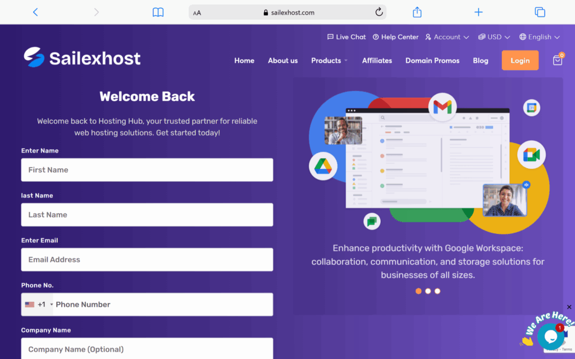This screenshot has height=359, width=575.
Task: Click the orange Login button
Action: pos(520,61)
